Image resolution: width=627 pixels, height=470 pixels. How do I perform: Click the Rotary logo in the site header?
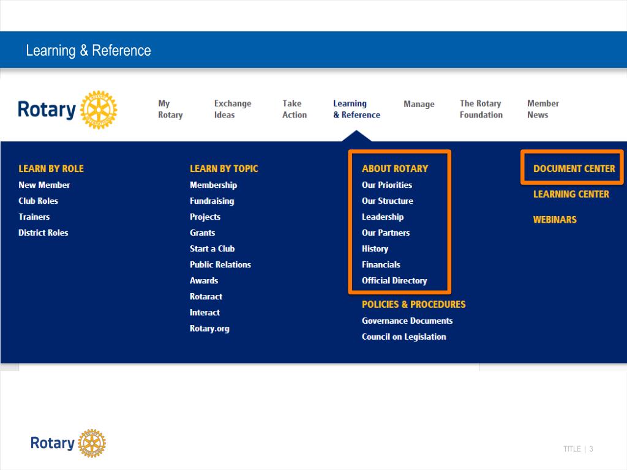pos(67,110)
